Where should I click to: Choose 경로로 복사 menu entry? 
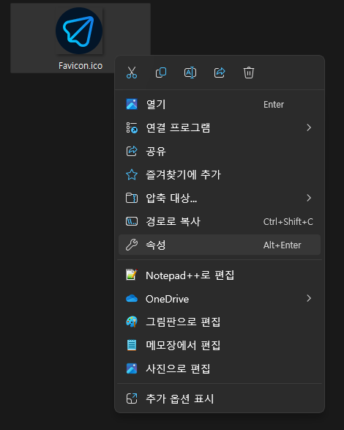[x=220, y=221]
